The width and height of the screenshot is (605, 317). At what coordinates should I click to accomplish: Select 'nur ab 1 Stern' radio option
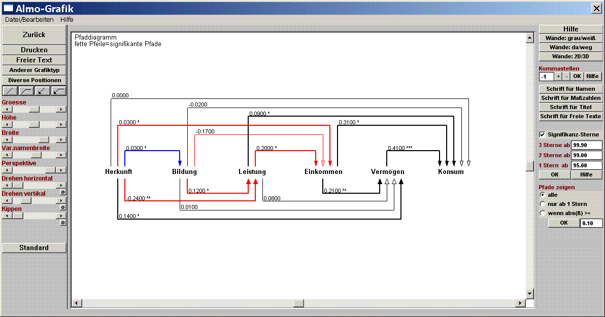pos(543,204)
